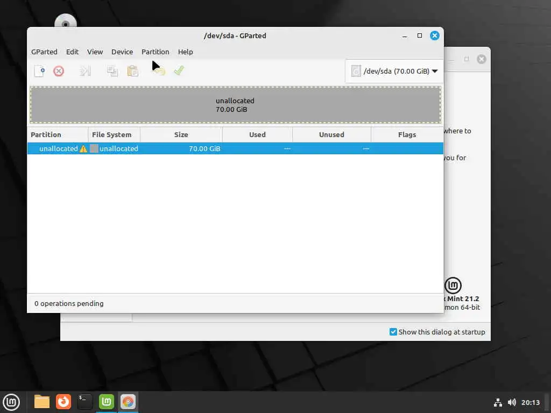
Task: Open the GParted menu
Action: (44, 52)
